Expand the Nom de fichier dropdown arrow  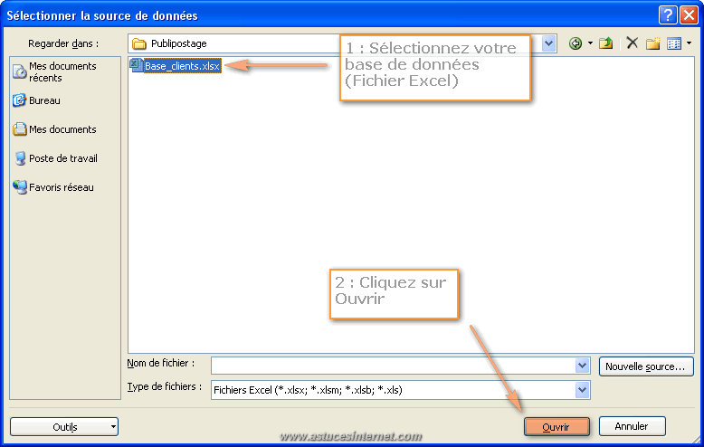click(583, 366)
